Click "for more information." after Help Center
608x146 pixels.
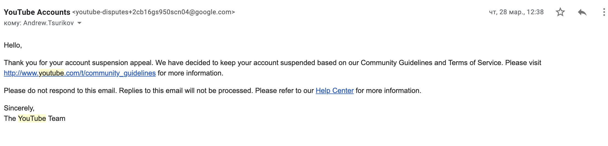(x=388, y=90)
